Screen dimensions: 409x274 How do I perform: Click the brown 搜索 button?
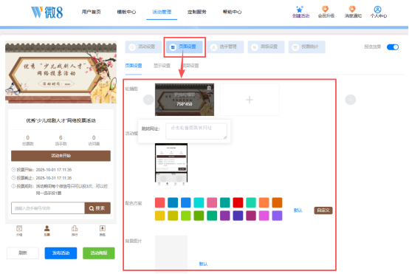coord(97,208)
